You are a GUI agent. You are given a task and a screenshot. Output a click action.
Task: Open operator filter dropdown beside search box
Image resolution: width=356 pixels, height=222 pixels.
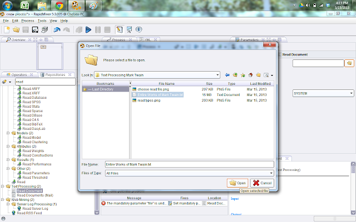10,82
